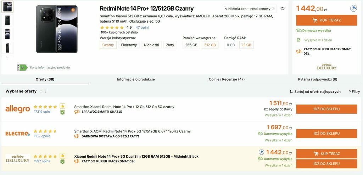Add product to favorites with heart icon
This screenshot has height=175, width=363.
click(x=282, y=9)
